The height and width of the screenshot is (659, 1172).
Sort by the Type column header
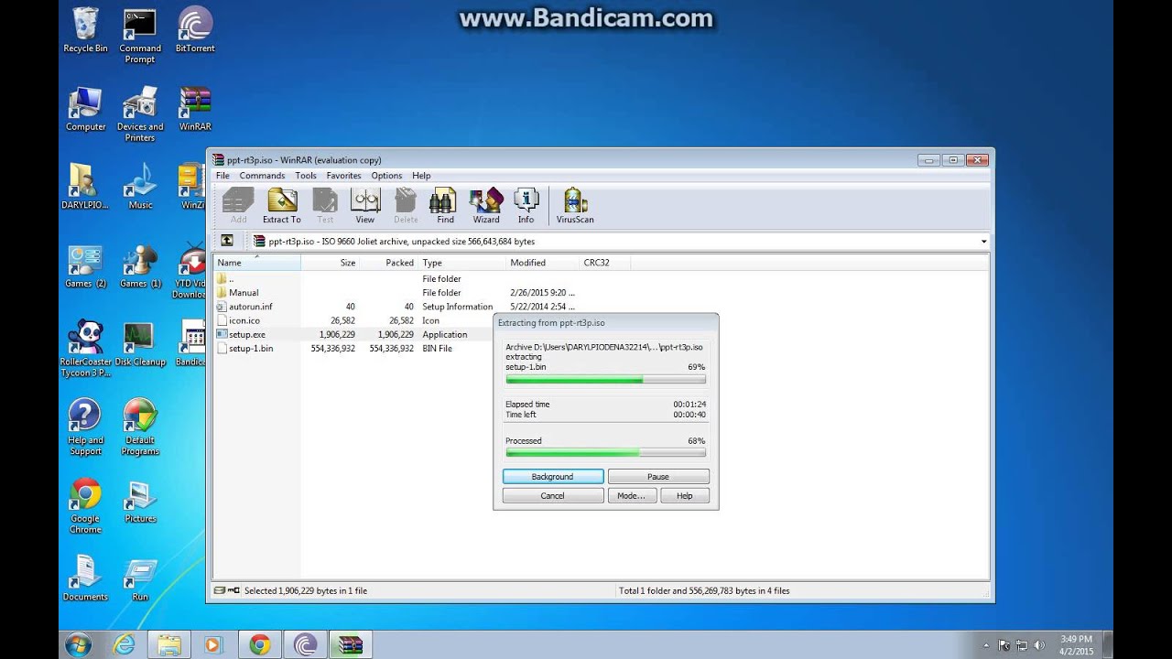462,263
